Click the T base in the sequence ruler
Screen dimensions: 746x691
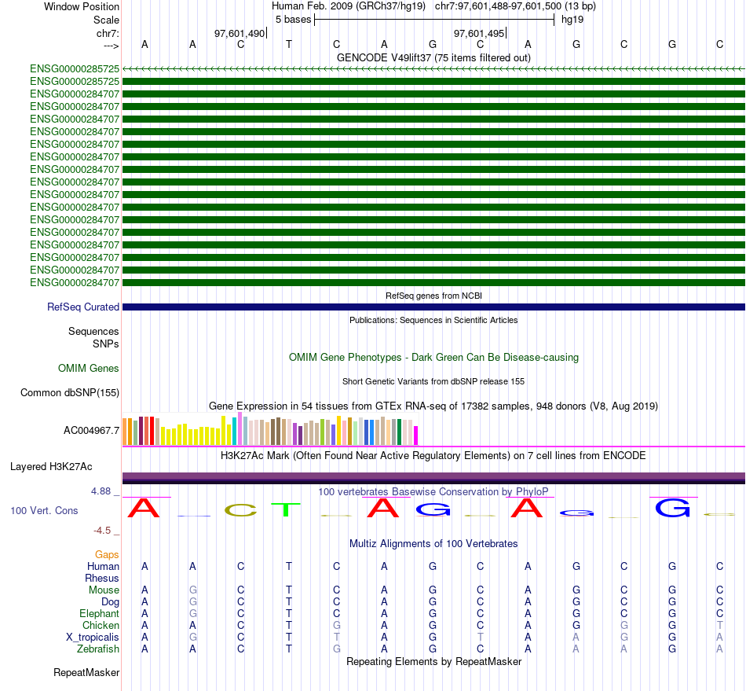click(x=288, y=44)
